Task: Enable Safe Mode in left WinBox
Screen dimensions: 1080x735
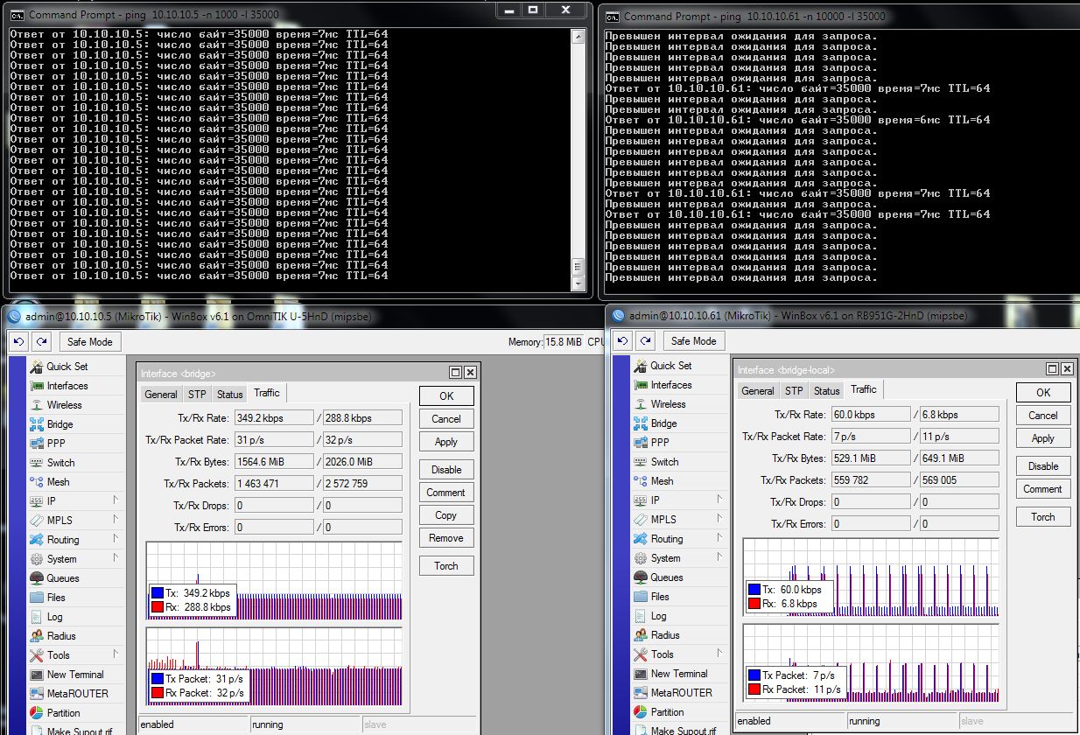Action: pos(88,341)
